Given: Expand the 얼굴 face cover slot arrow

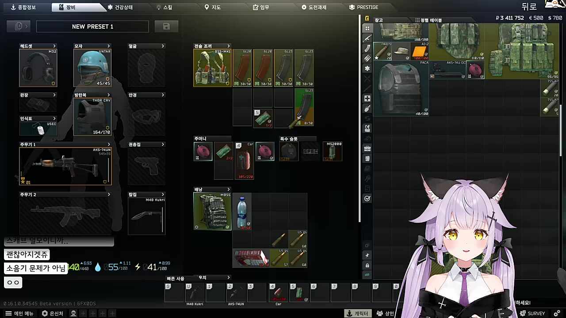Looking at the screenshot, I should [x=163, y=46].
